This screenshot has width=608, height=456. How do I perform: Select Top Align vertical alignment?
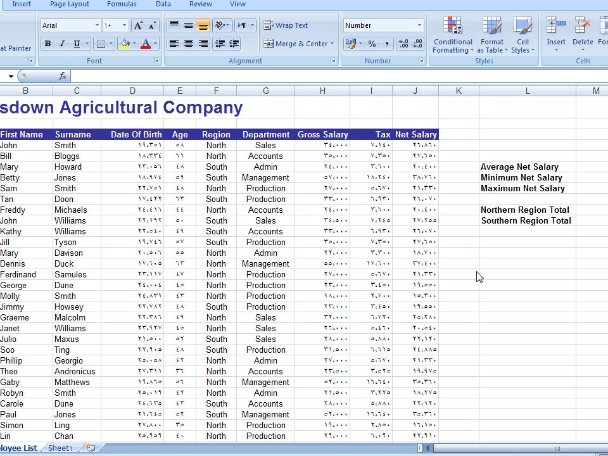(174, 25)
